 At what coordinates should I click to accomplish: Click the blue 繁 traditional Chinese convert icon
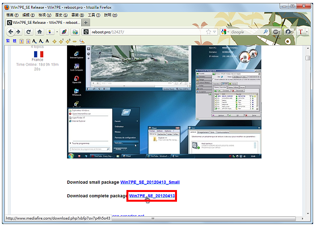8,41
